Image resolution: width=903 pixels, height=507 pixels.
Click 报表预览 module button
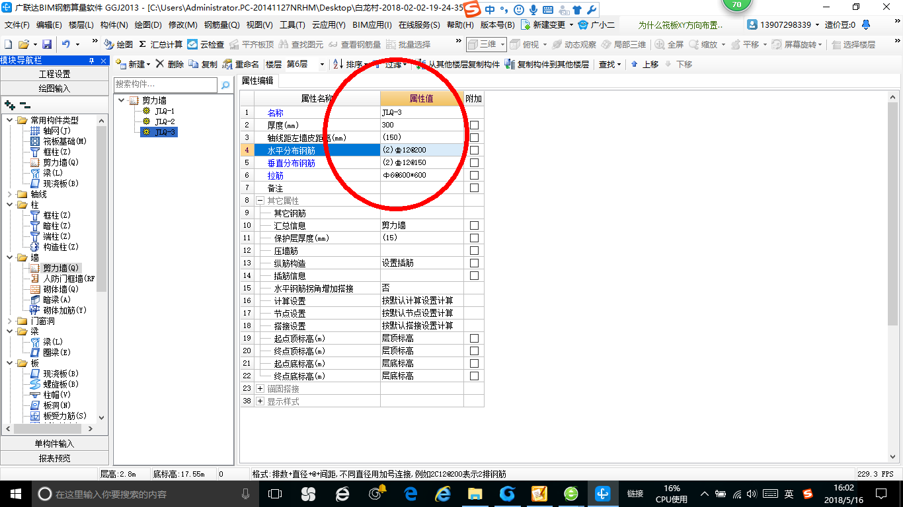click(54, 458)
